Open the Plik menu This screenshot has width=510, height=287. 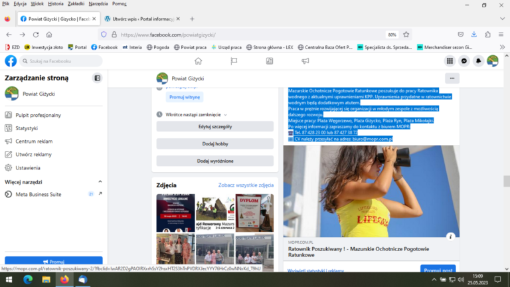coord(5,3)
